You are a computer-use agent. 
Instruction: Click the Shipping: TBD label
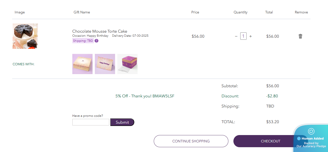click(83, 41)
